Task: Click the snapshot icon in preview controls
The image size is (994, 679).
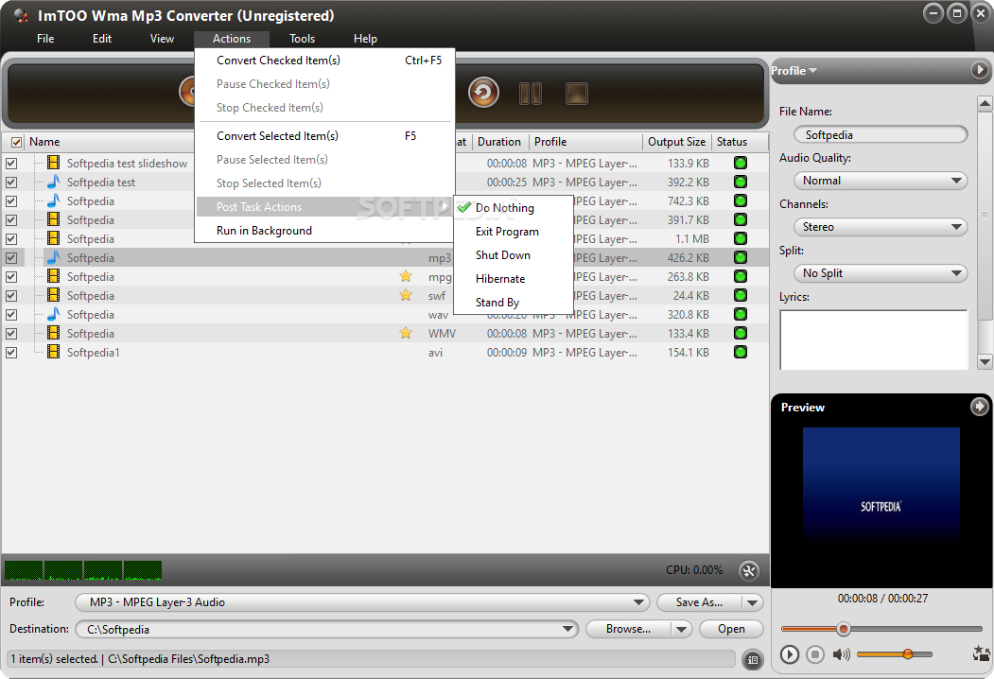Action: tap(982, 653)
